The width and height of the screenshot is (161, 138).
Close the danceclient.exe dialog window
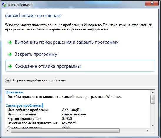tap(152, 4)
